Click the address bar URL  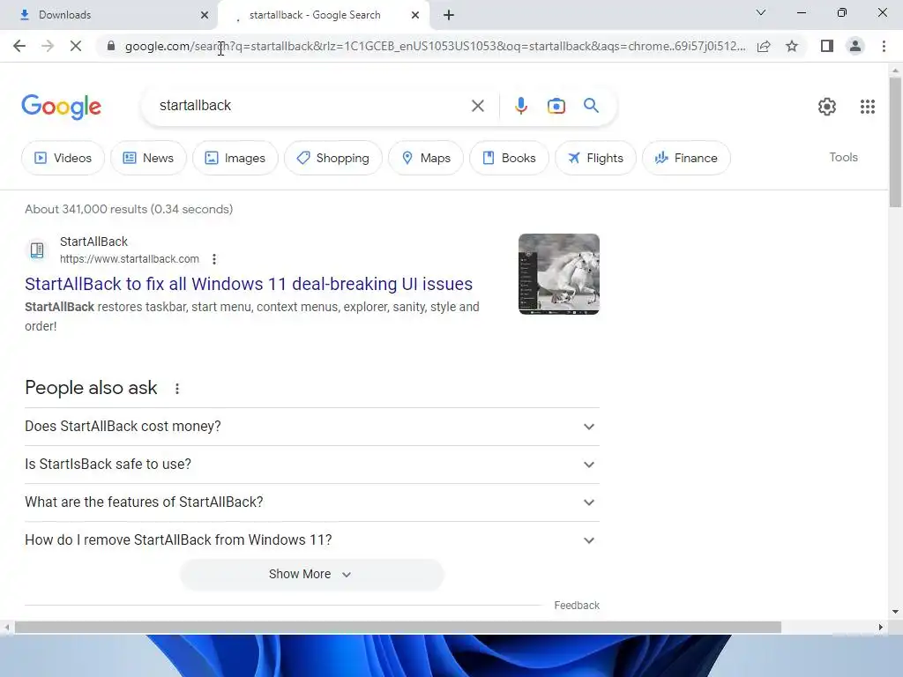coord(435,46)
